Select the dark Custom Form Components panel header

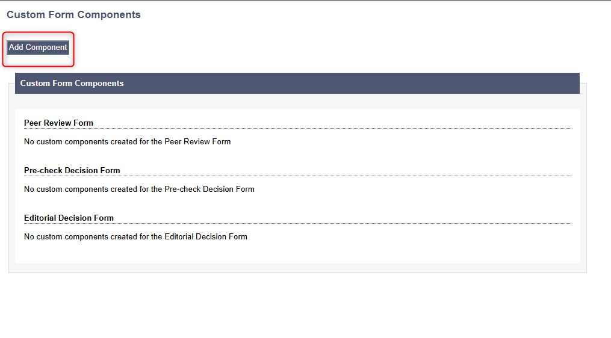pos(72,84)
